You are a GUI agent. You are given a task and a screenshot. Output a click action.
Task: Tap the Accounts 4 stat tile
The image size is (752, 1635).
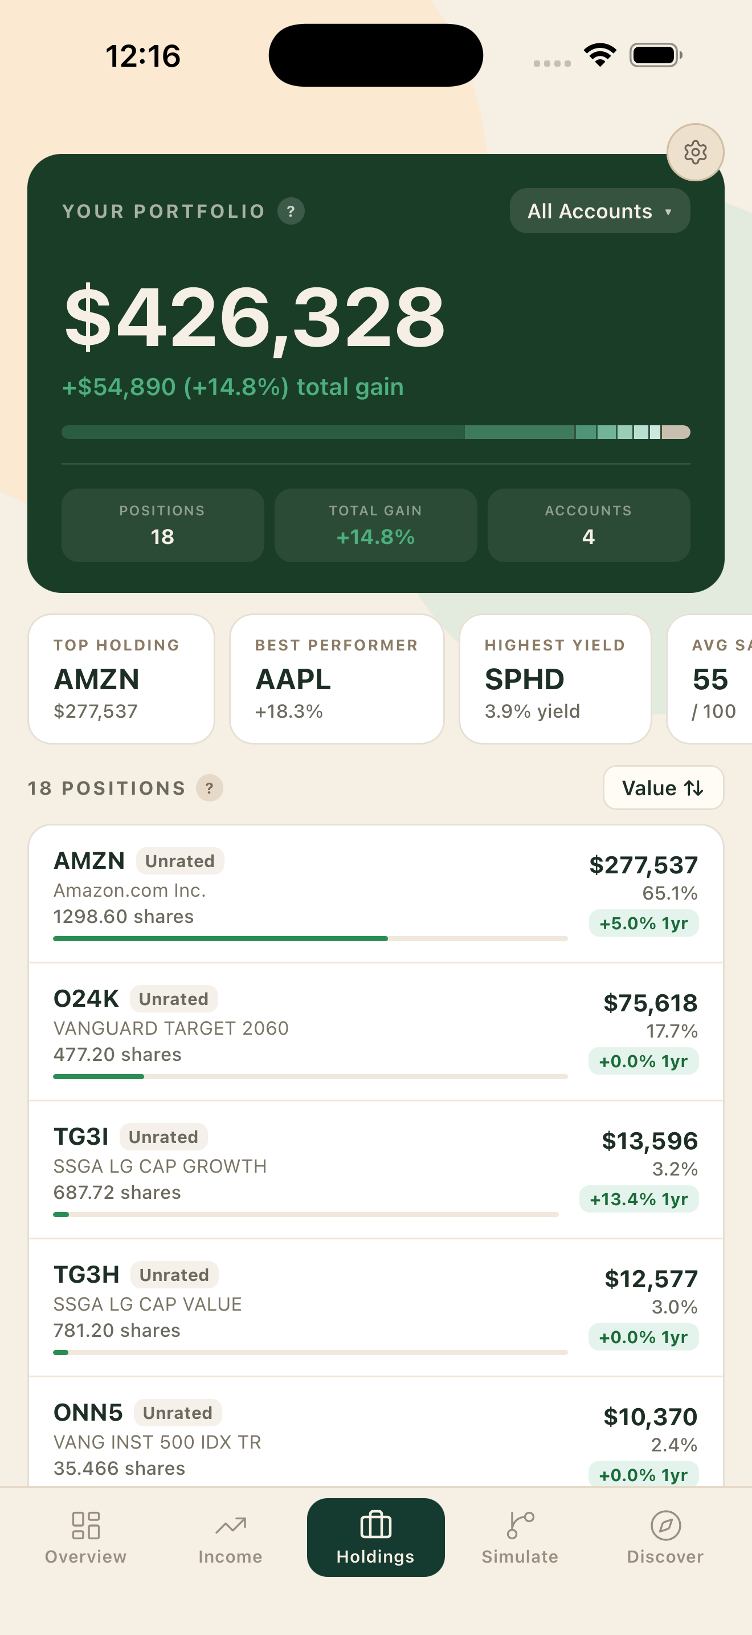pos(588,525)
